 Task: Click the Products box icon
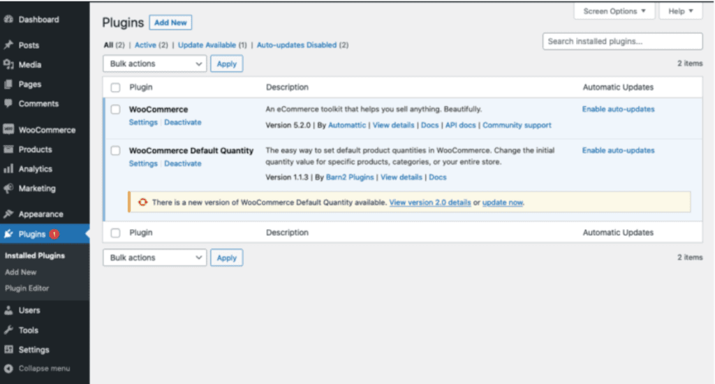[8, 149]
